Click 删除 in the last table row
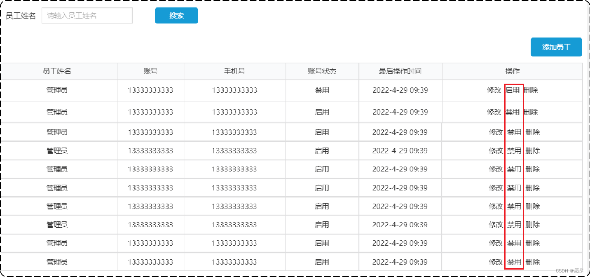 [x=533, y=262]
